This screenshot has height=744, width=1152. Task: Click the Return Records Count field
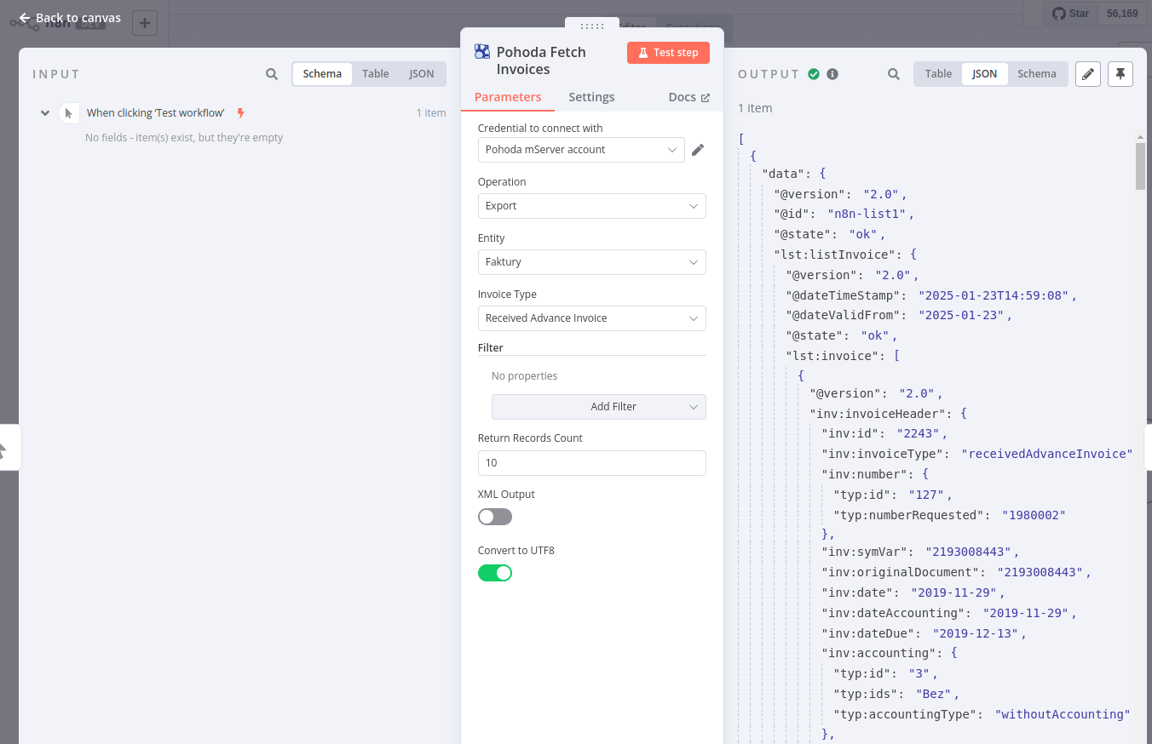tap(591, 463)
